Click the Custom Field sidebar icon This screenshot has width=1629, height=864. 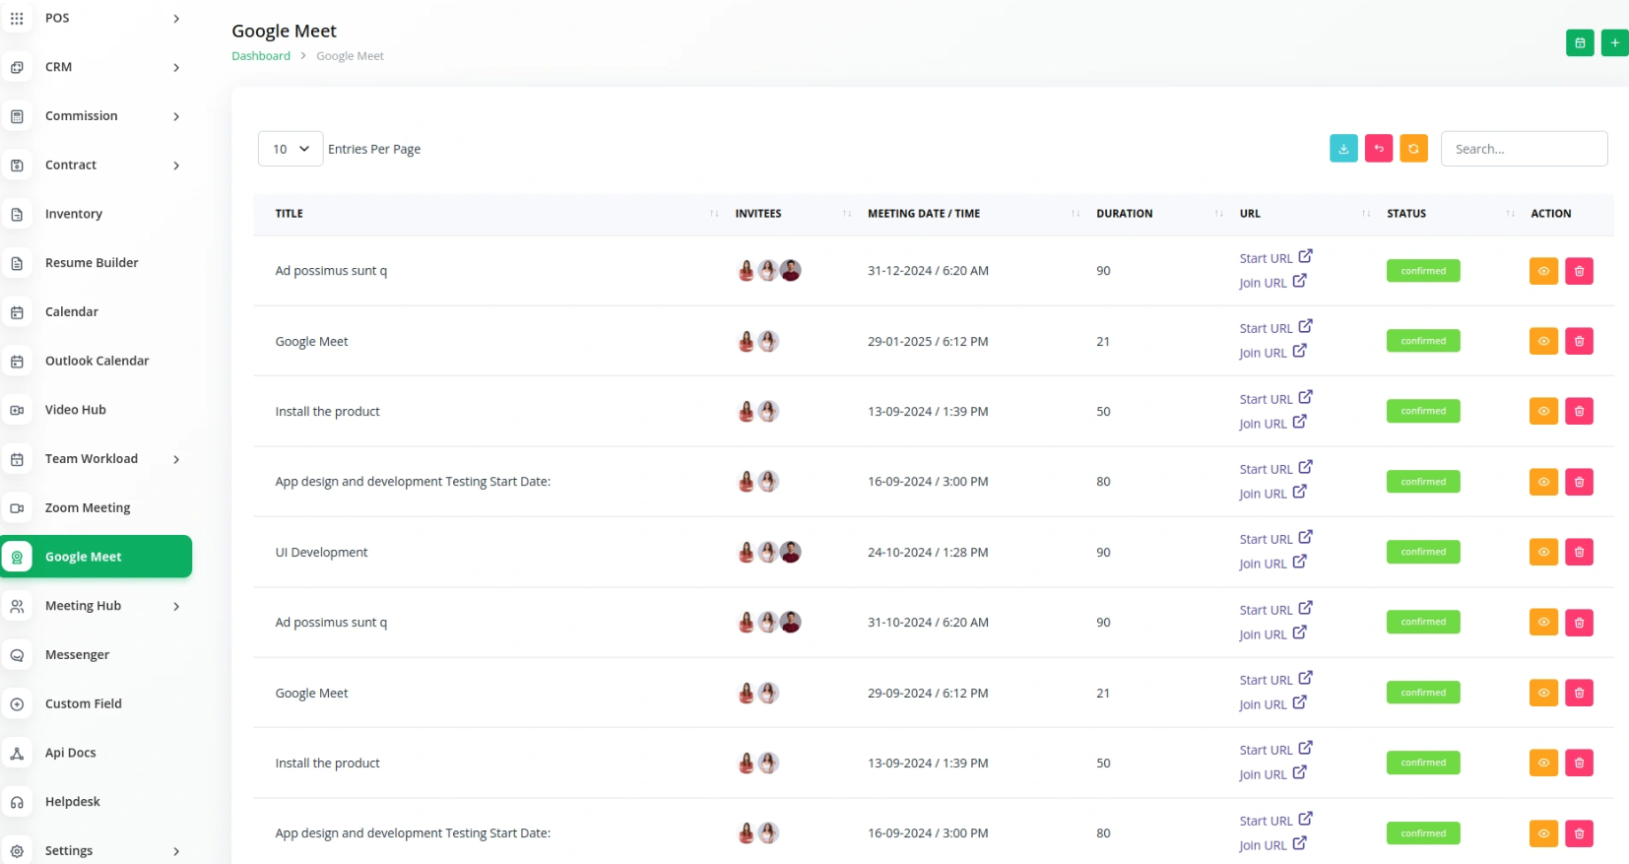tap(17, 704)
